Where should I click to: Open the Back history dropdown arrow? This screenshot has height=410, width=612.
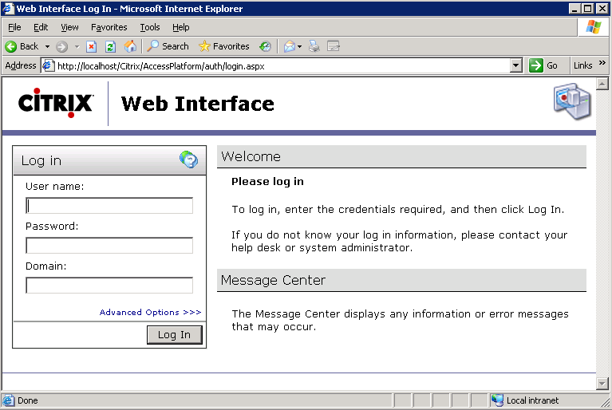click(47, 46)
